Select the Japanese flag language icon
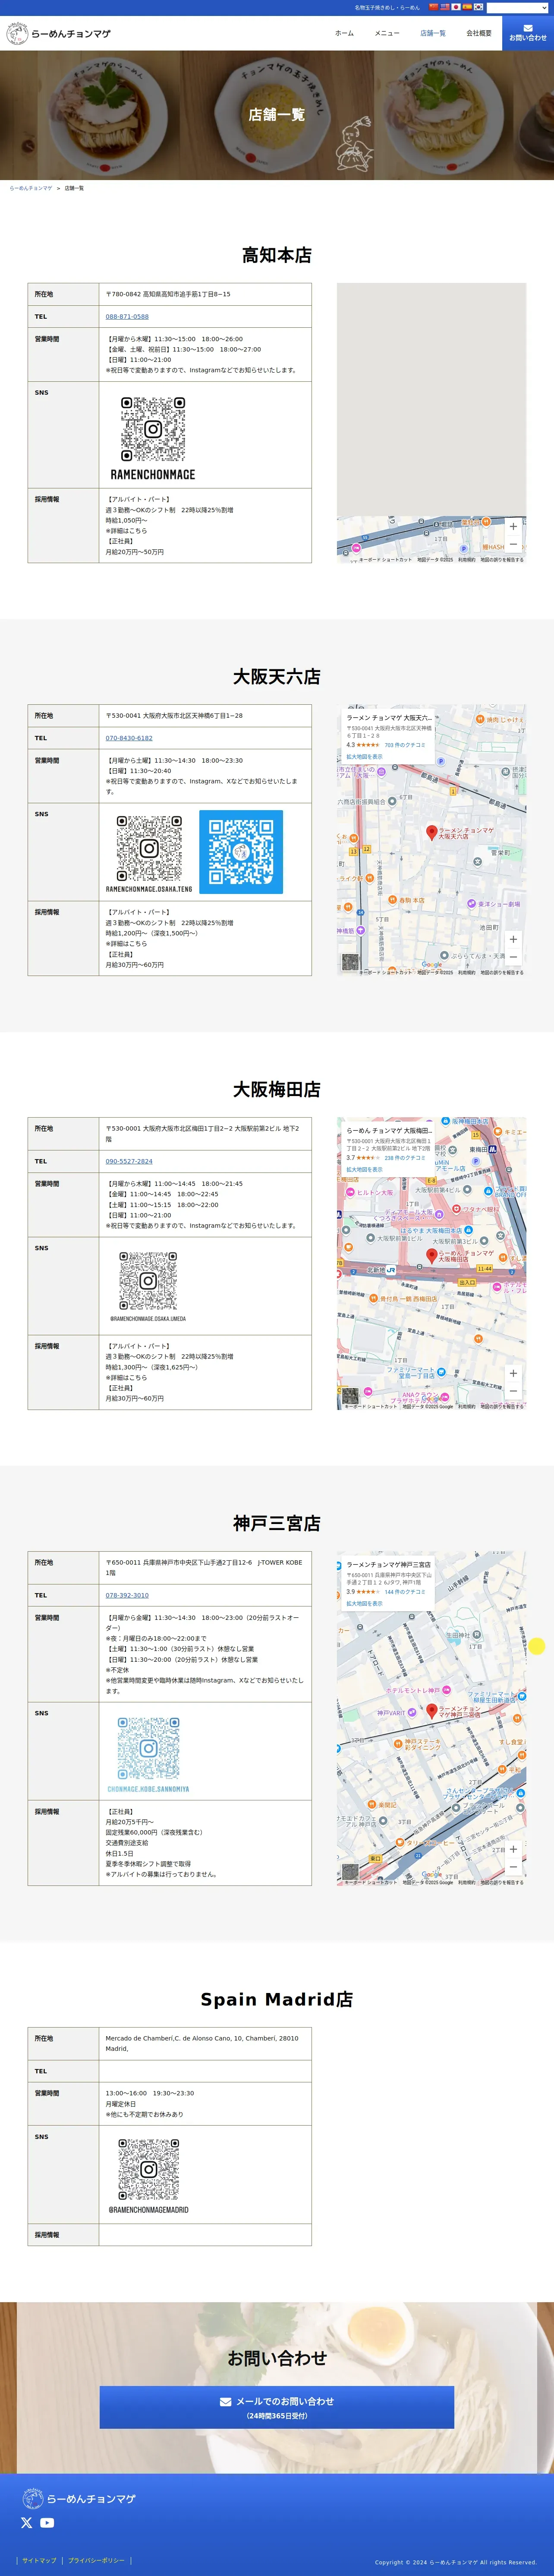The height and width of the screenshot is (2576, 554). pyautogui.click(x=456, y=7)
